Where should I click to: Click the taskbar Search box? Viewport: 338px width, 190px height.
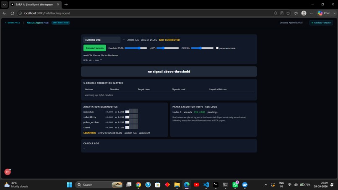[x=99, y=185]
